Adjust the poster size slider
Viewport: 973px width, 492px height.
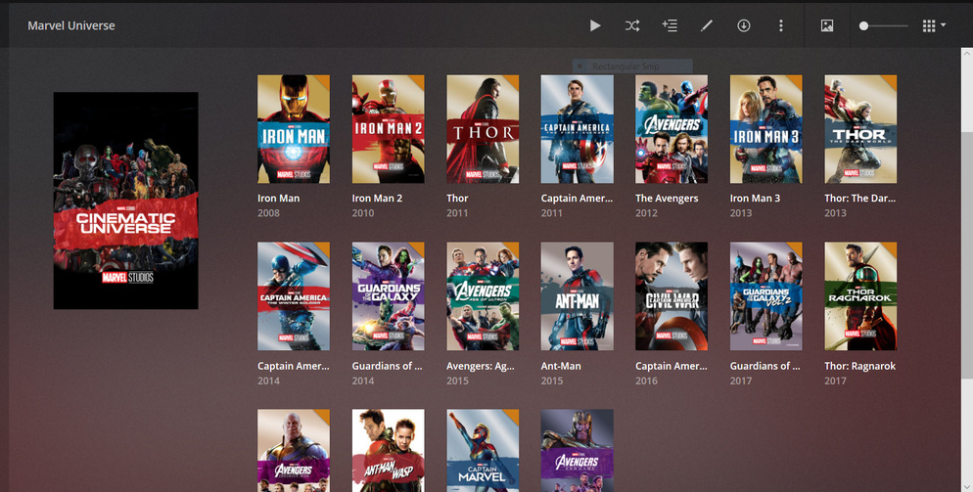pyautogui.click(x=884, y=25)
